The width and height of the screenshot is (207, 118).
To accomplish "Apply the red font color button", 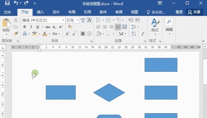I will 45,34.
